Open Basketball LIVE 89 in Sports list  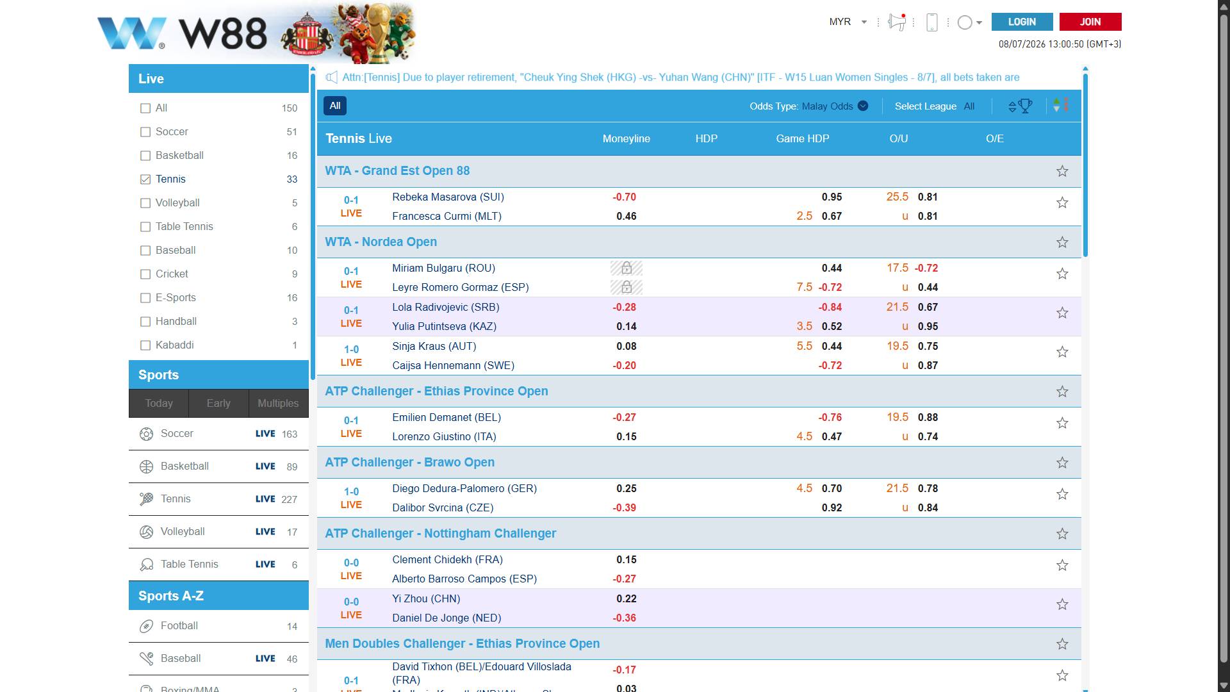point(218,466)
